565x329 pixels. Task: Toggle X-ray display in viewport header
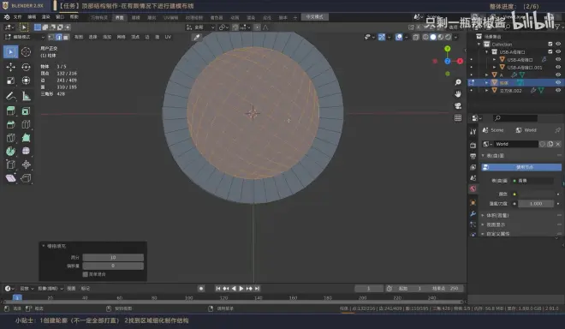[416, 37]
